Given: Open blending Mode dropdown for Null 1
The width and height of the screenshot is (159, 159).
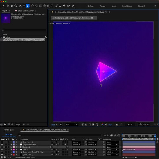Looking at the screenshot, I should tap(76, 149).
